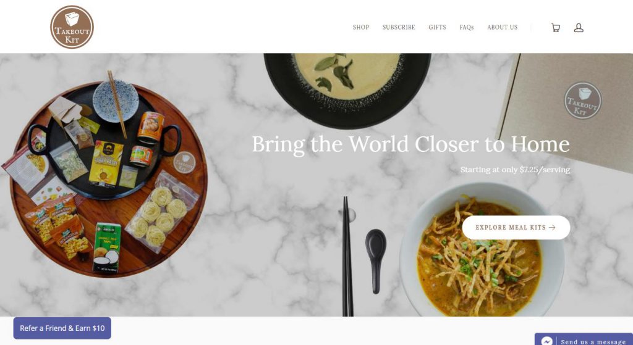
Task: Select GIFTS in the navigation bar
Action: [437, 27]
